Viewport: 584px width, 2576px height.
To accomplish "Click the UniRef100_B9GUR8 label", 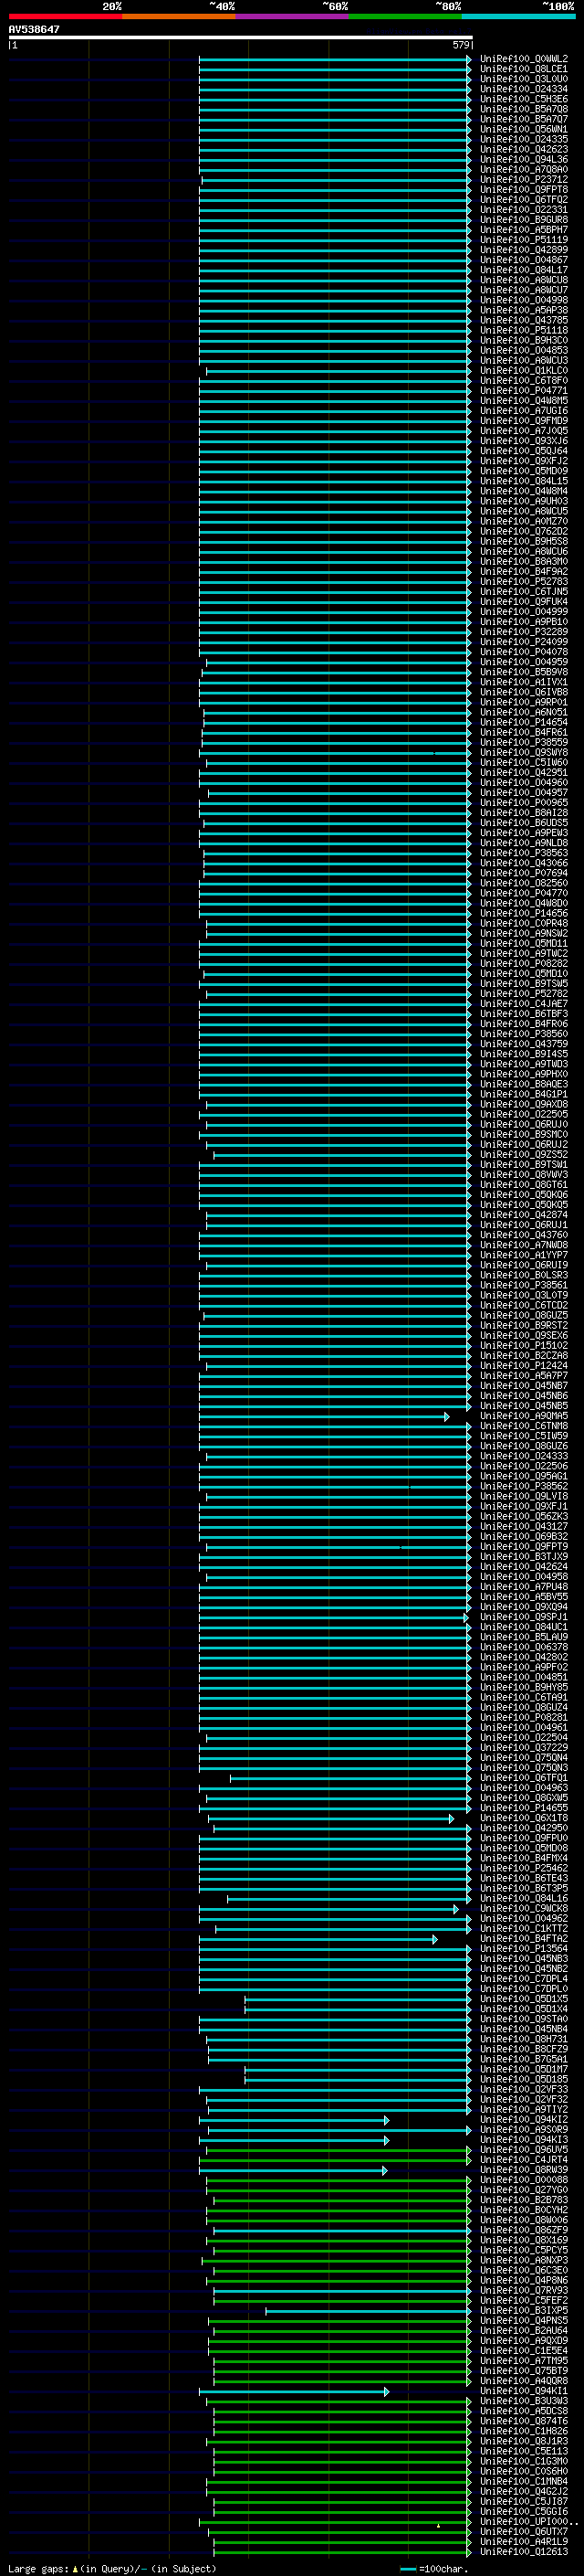I will tap(524, 220).
